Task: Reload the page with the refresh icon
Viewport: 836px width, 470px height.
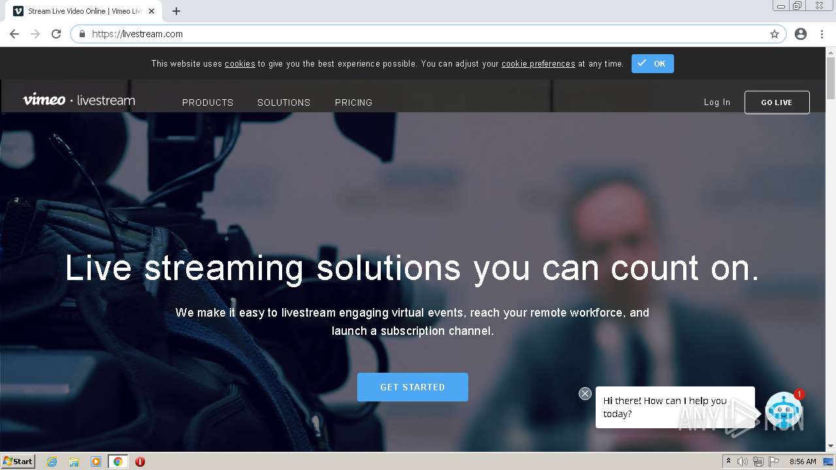Action: coord(56,34)
